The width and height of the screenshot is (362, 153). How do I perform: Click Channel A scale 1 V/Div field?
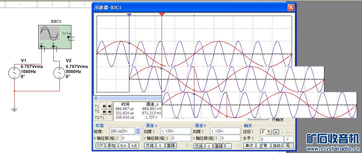pos(173,131)
